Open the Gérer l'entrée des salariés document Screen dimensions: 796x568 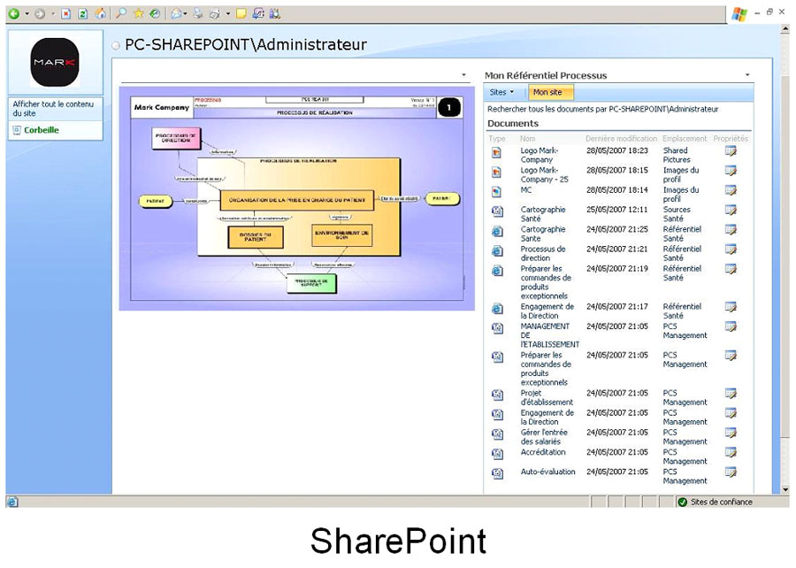click(x=544, y=437)
